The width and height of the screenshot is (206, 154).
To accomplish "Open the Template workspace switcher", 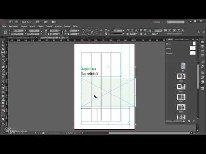I will tap(158, 22).
